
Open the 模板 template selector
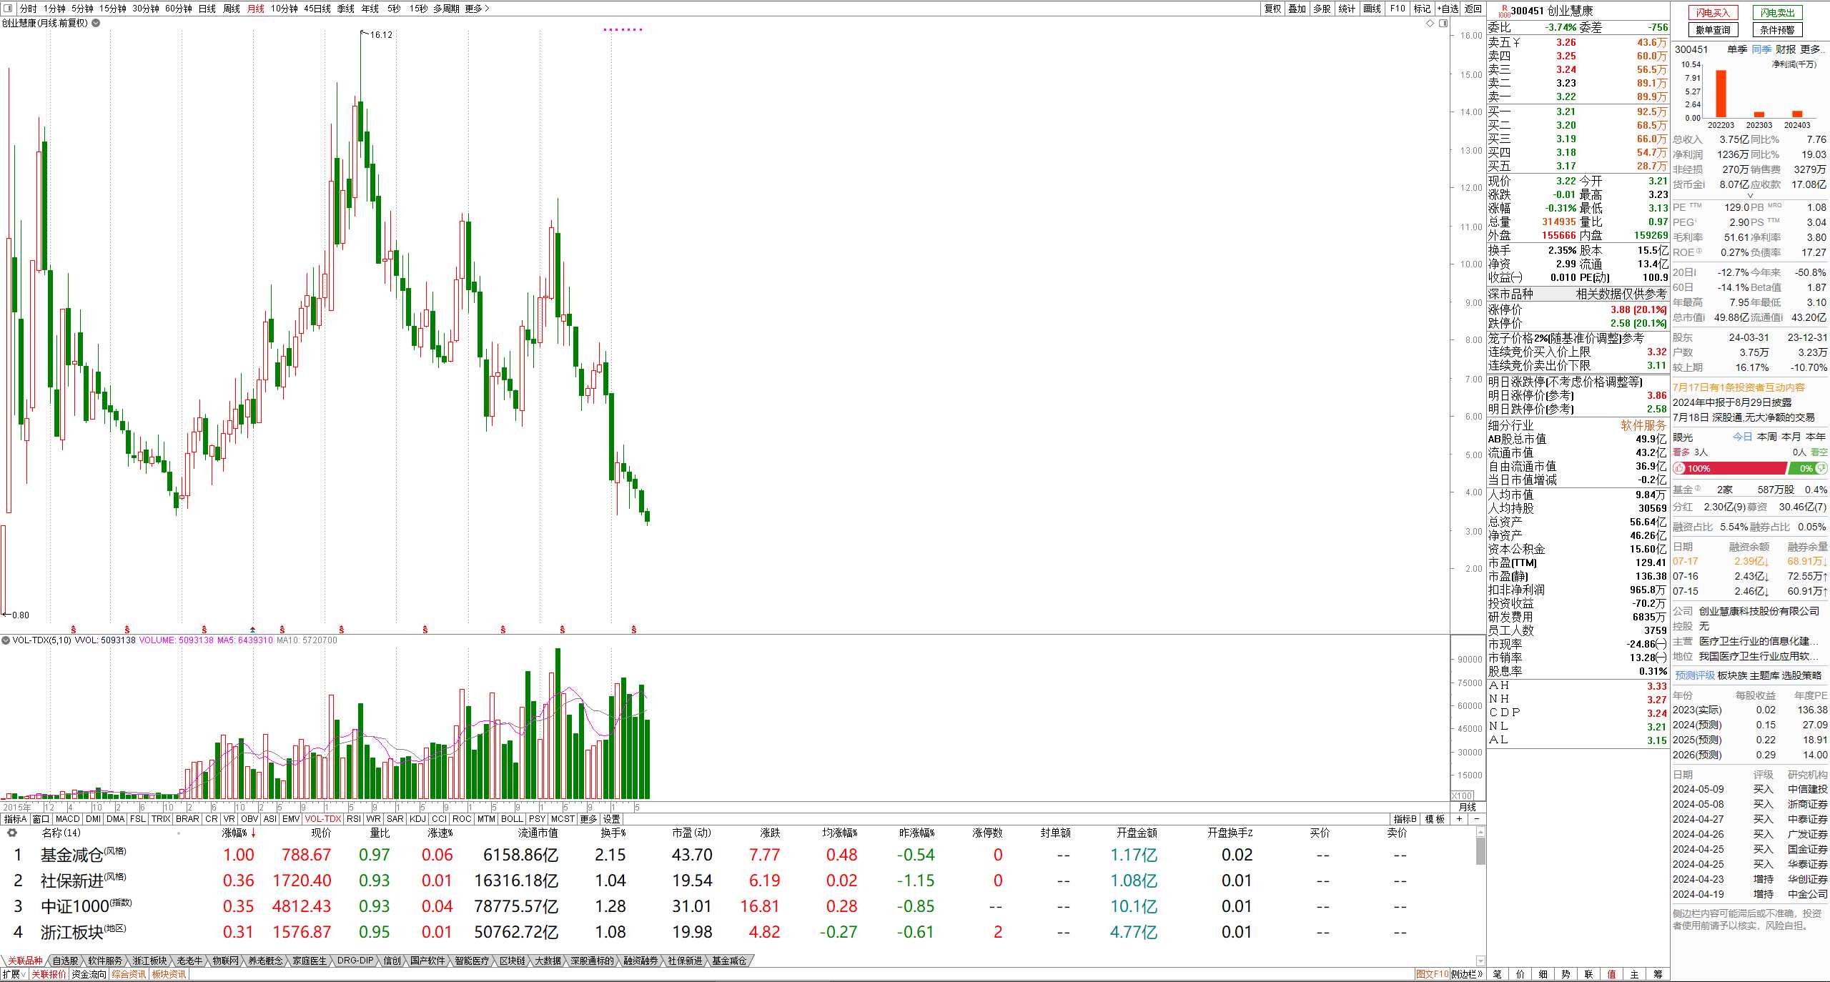pyautogui.click(x=1435, y=819)
